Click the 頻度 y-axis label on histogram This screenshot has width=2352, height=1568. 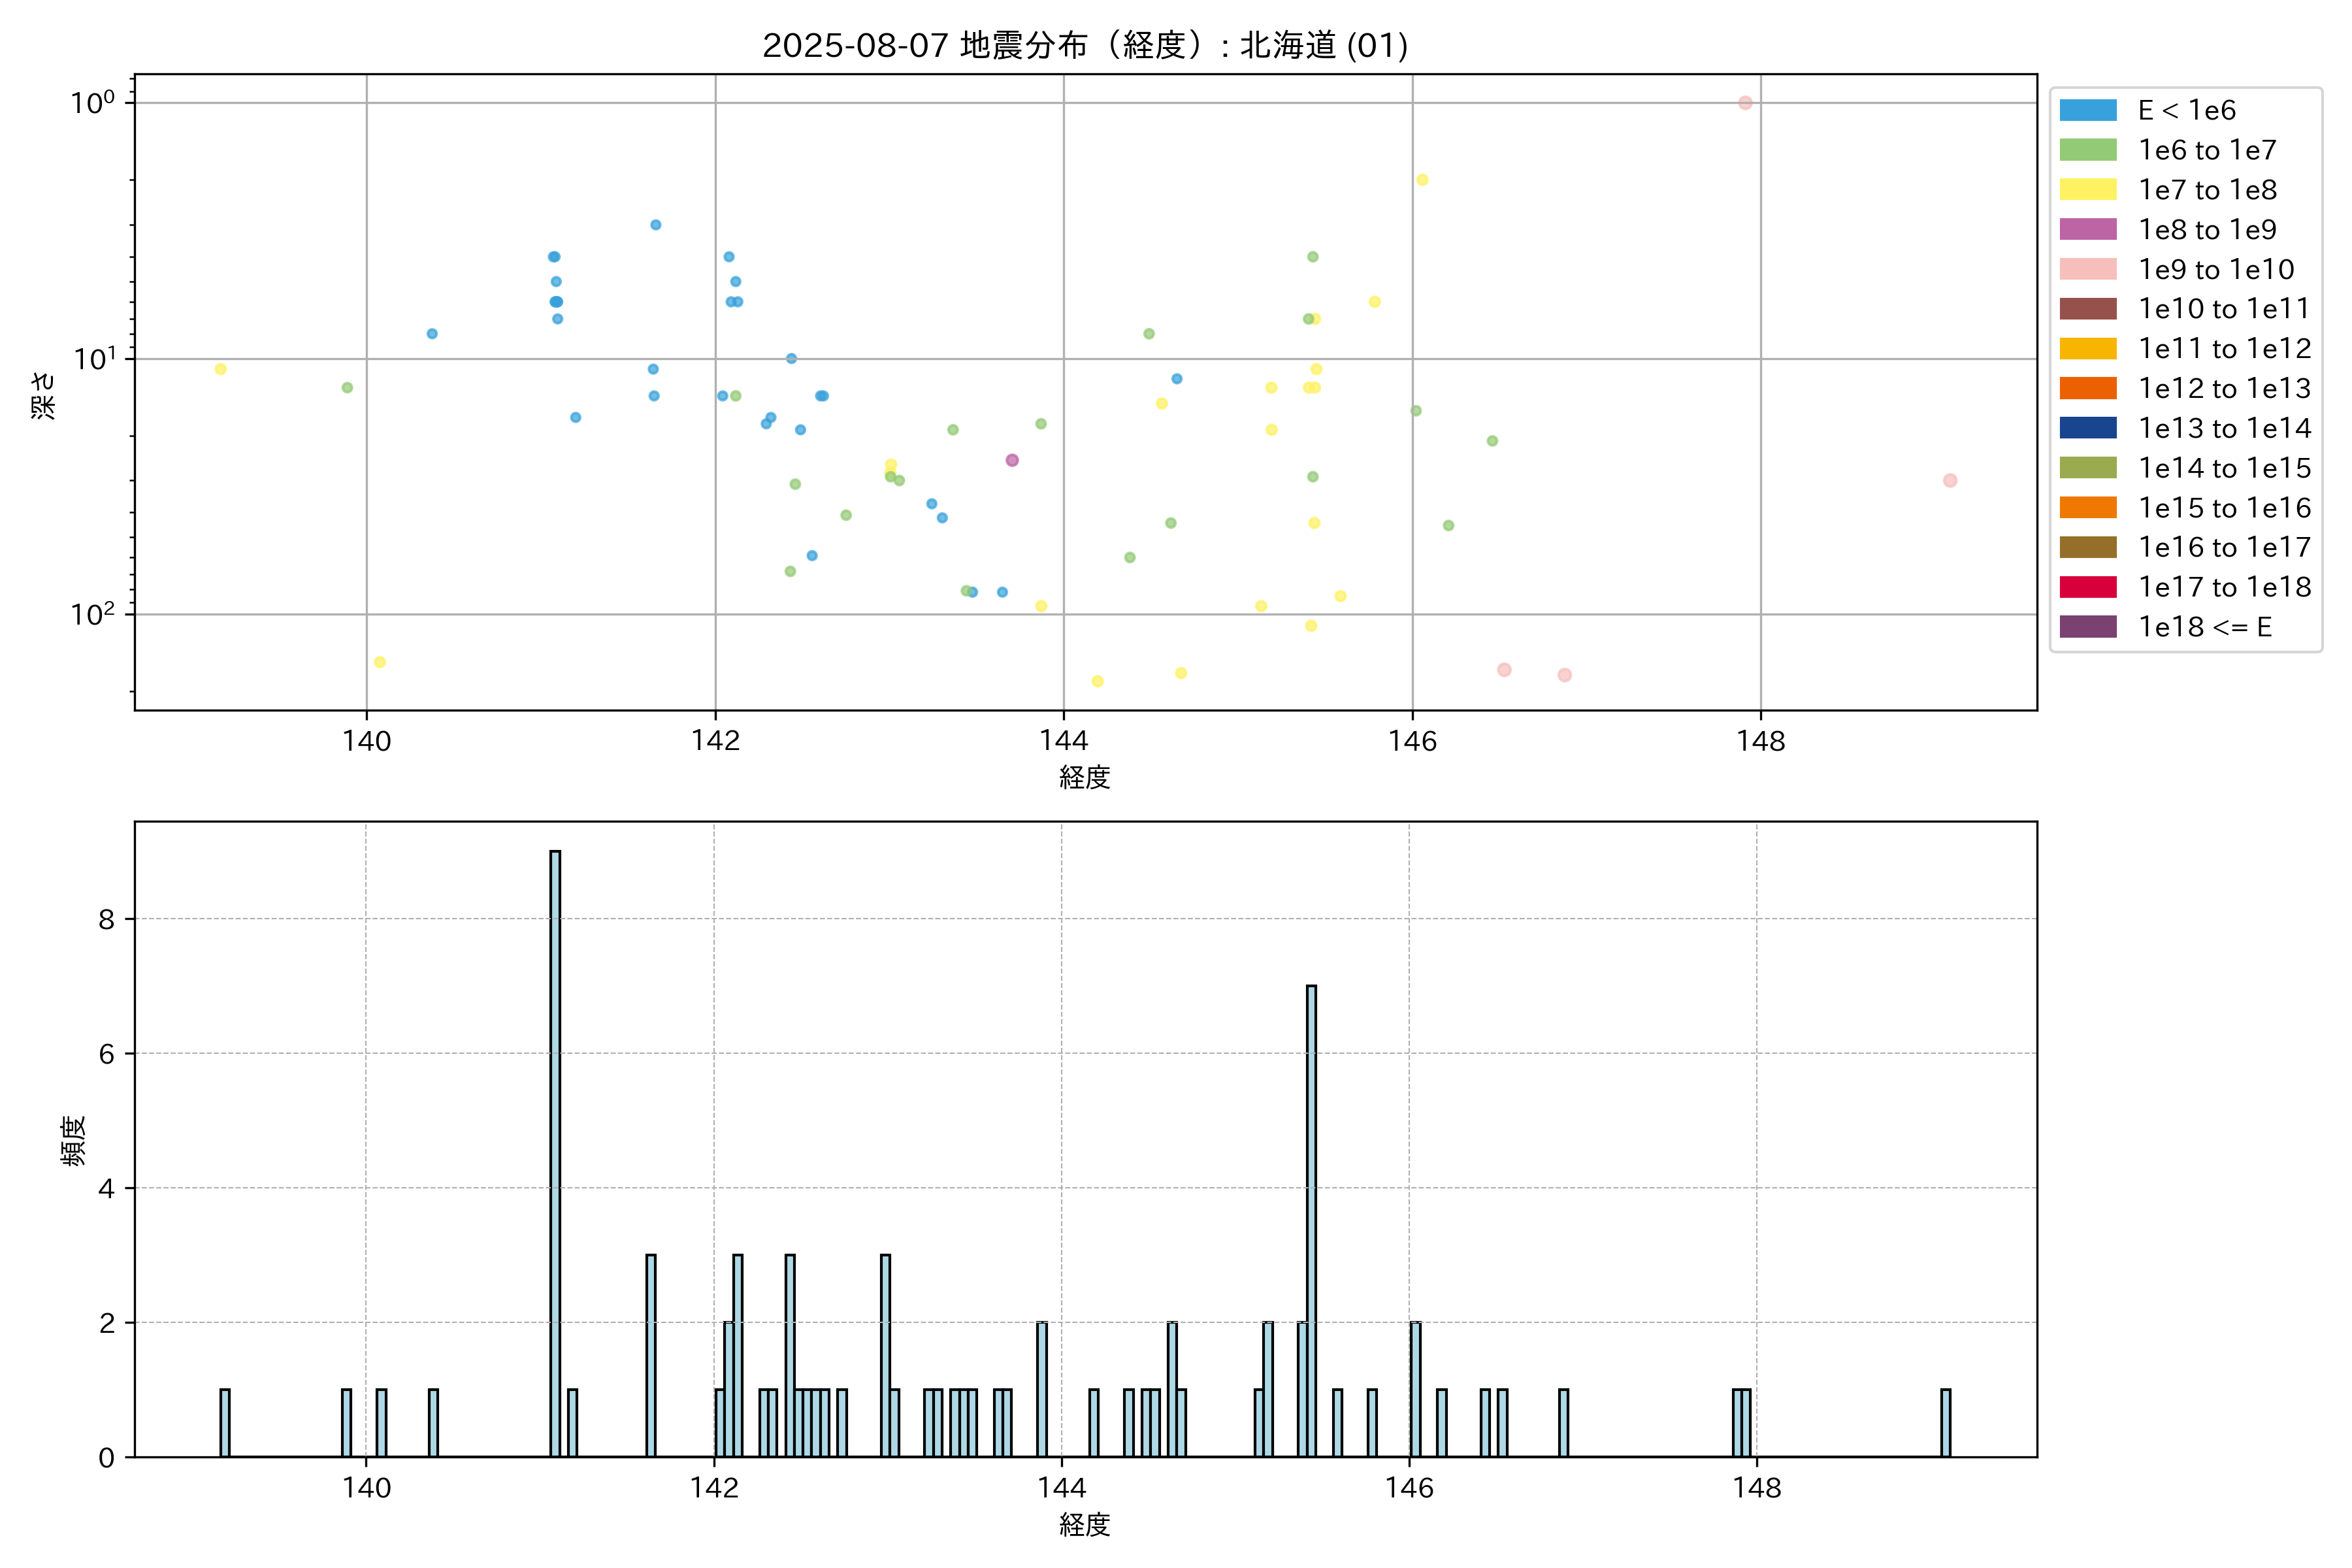(x=73, y=1140)
